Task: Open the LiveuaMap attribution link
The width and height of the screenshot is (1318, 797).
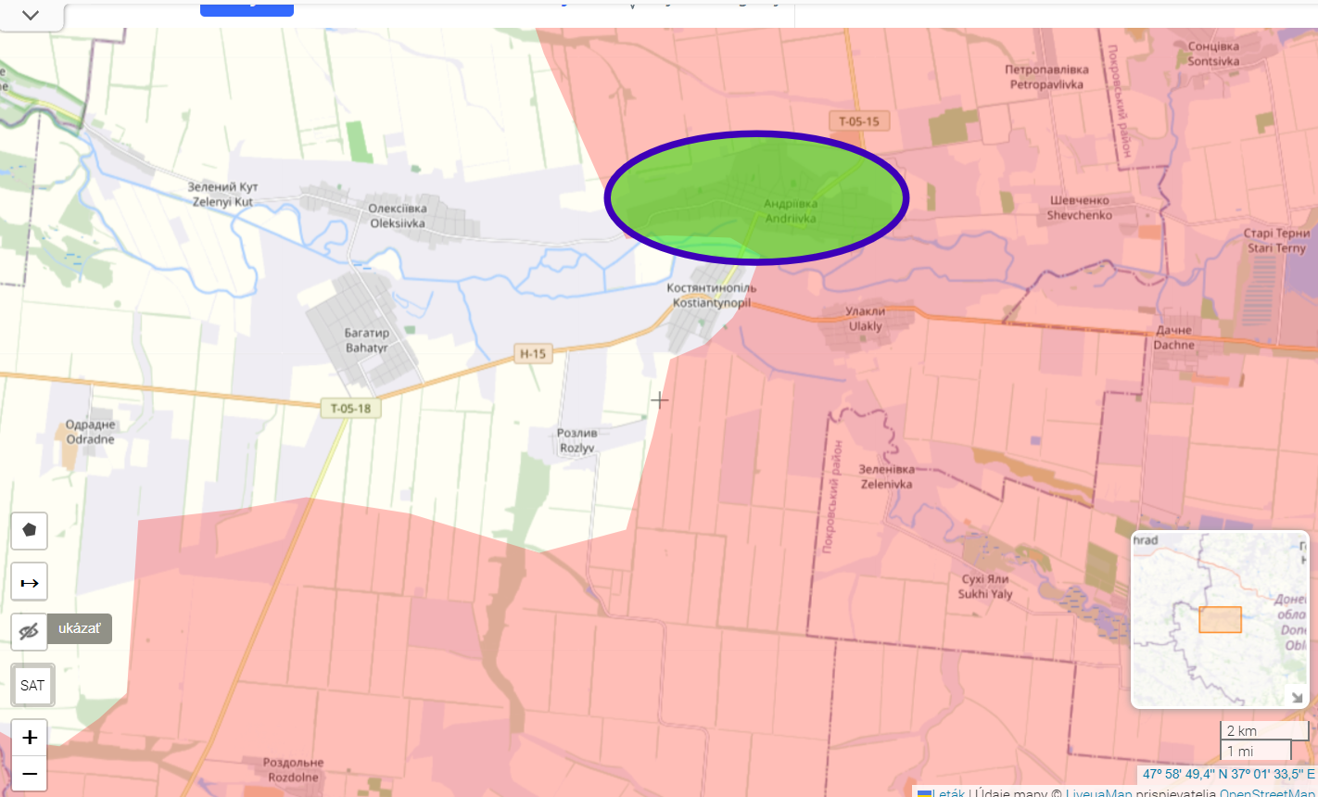Action: click(x=1098, y=792)
